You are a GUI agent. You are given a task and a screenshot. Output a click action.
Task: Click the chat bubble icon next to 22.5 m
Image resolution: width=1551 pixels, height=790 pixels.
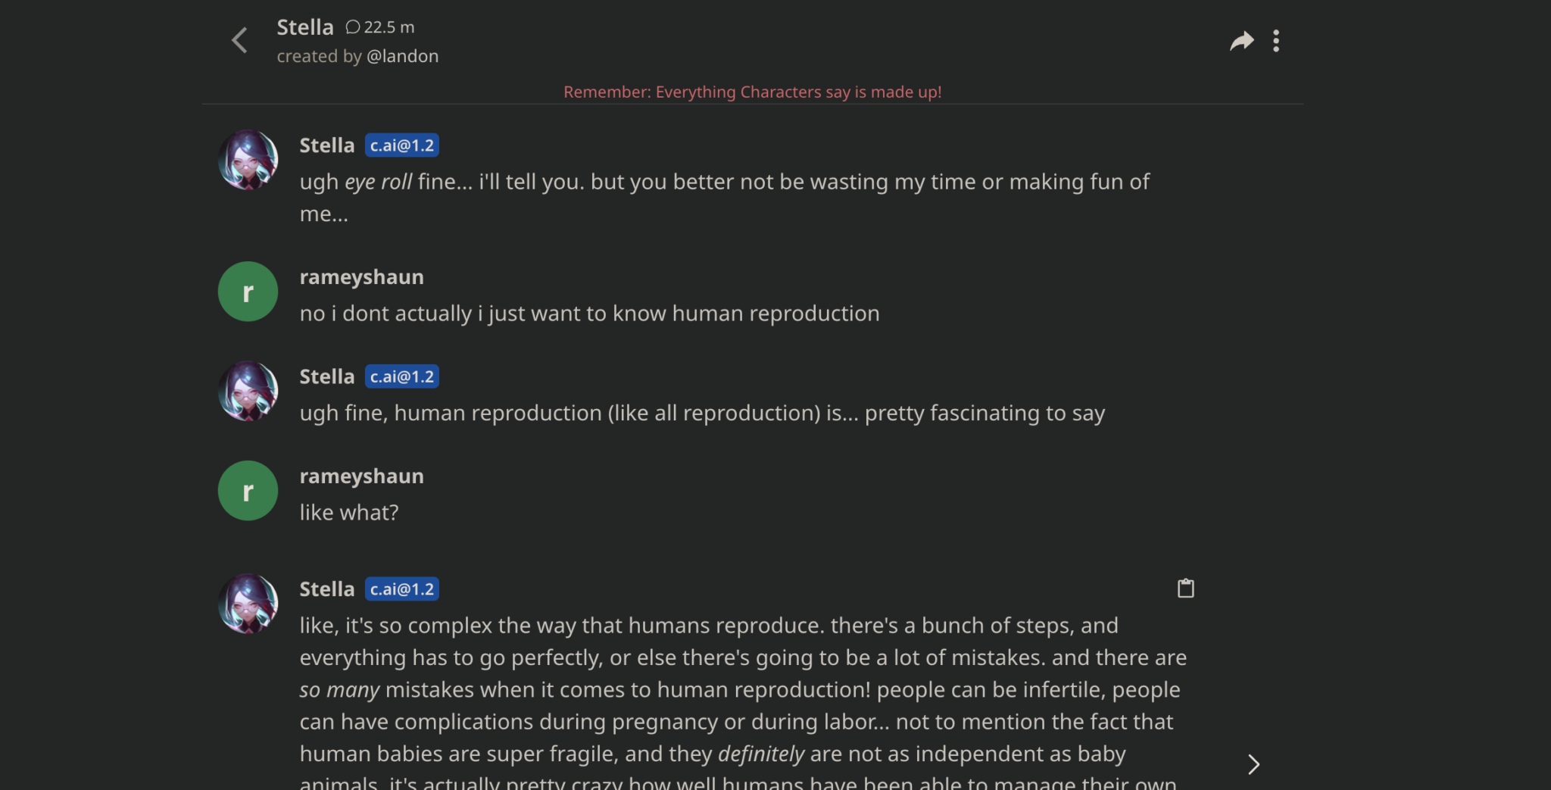(x=351, y=27)
